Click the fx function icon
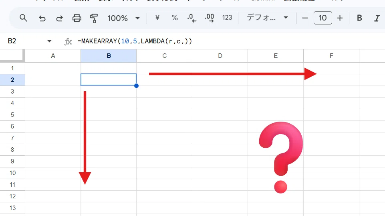This screenshot has height=216, width=385. [68, 41]
